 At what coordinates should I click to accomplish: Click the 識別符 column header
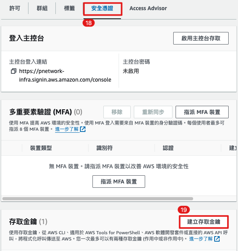(x=105, y=148)
